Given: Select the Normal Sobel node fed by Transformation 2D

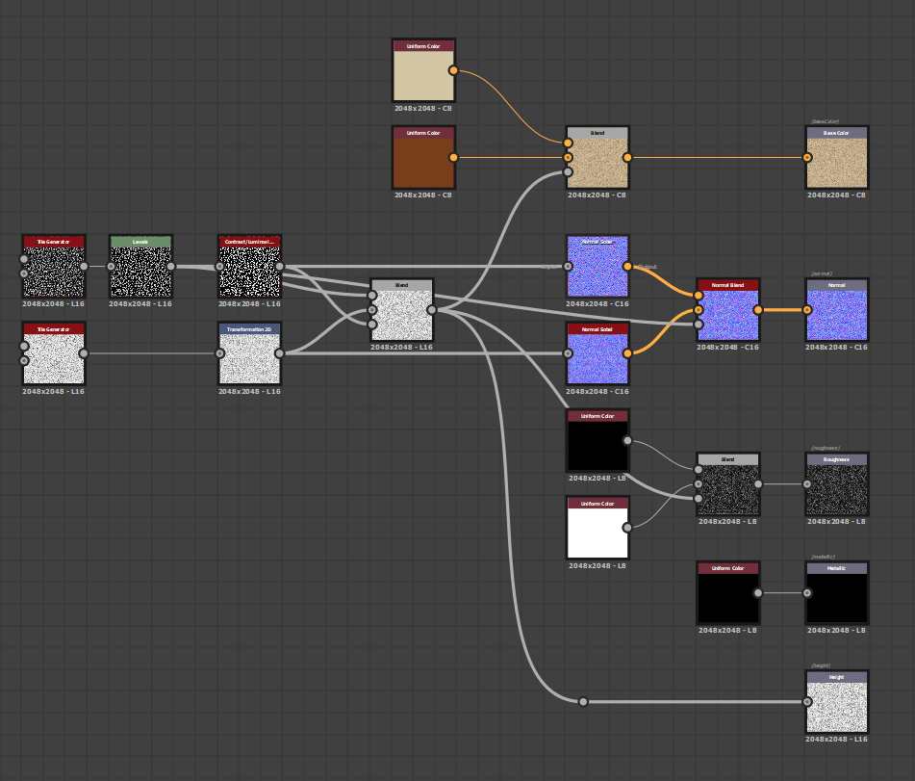Looking at the screenshot, I should (x=597, y=353).
